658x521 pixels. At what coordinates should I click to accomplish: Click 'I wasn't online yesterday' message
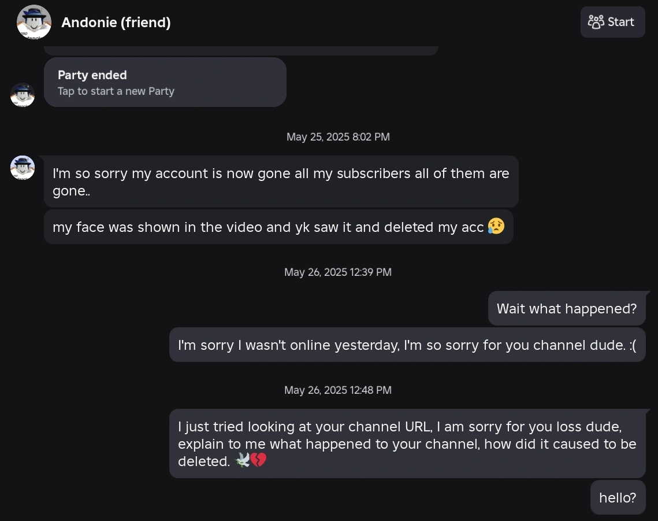coord(407,345)
